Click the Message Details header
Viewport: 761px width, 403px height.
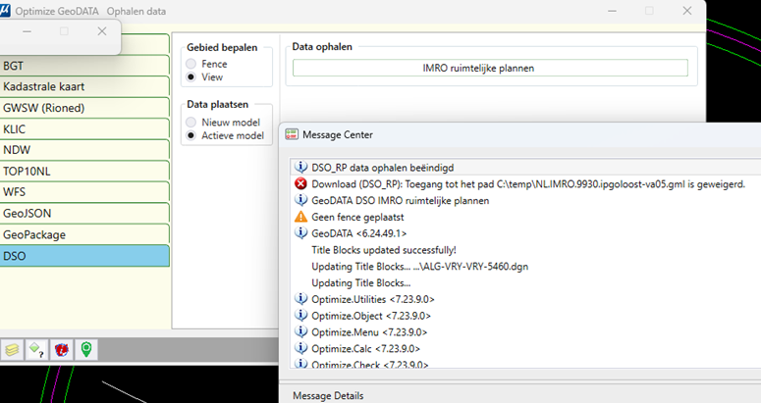[x=328, y=396]
